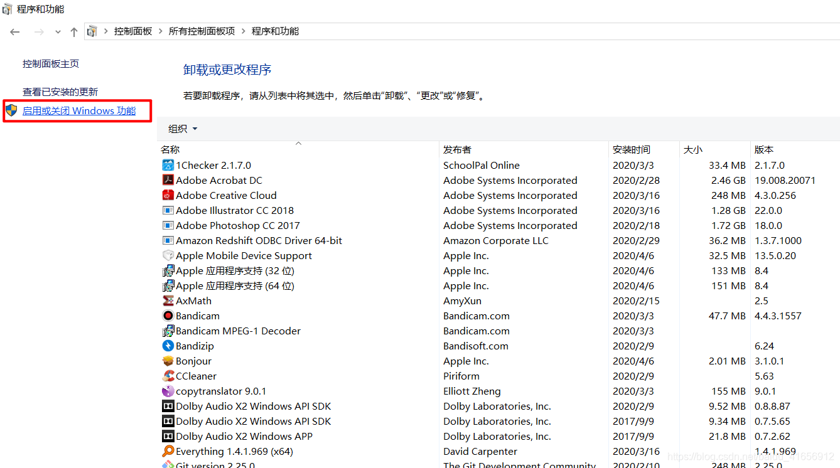Select the Adobe Photoshop CC 2017 name
The height and width of the screenshot is (468, 840).
[238, 225]
